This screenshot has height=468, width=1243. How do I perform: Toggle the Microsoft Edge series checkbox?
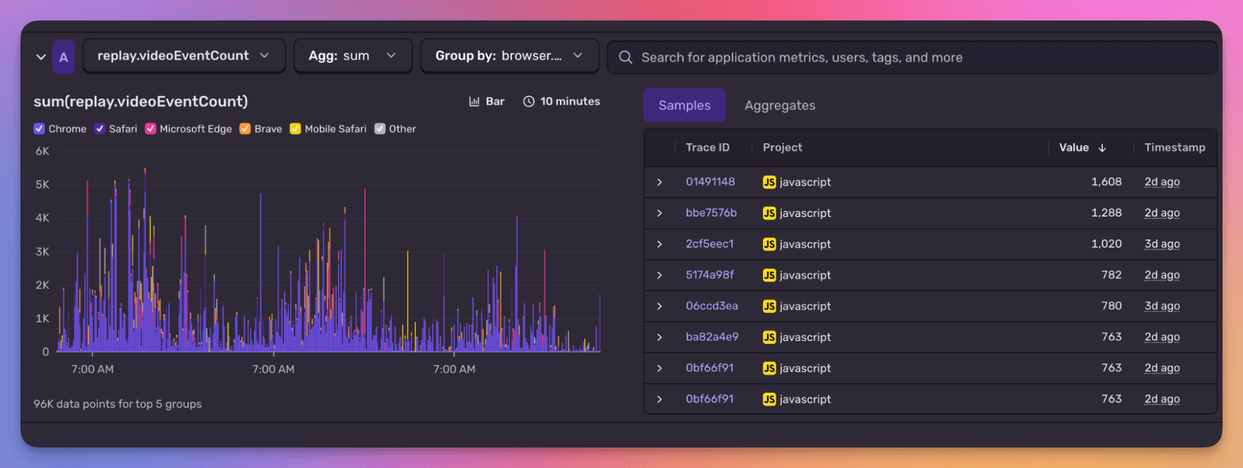point(151,129)
